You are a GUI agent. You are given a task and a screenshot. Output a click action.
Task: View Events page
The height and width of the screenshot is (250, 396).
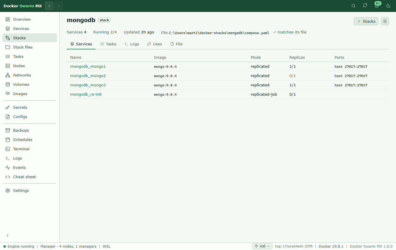click(x=30, y=167)
